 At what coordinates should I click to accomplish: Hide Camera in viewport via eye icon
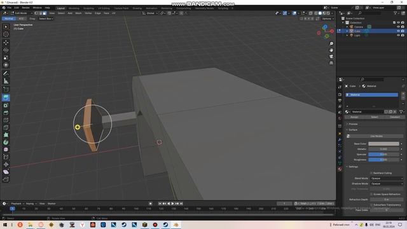point(398,27)
